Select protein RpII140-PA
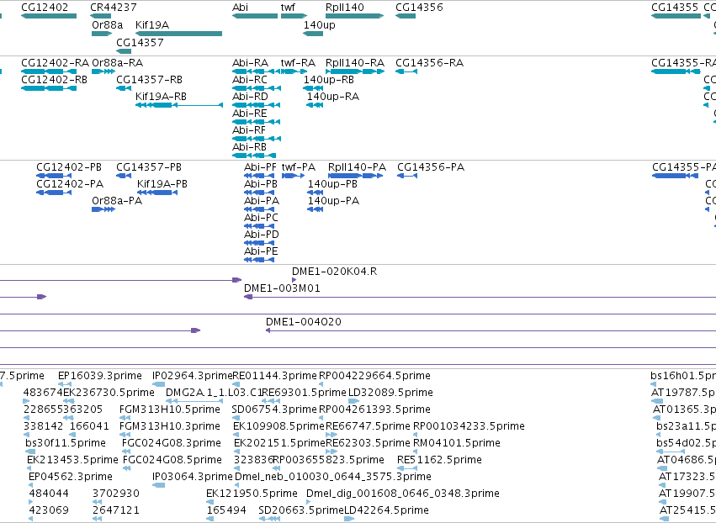Image resolution: width=716 pixels, height=523 pixels. point(355,176)
